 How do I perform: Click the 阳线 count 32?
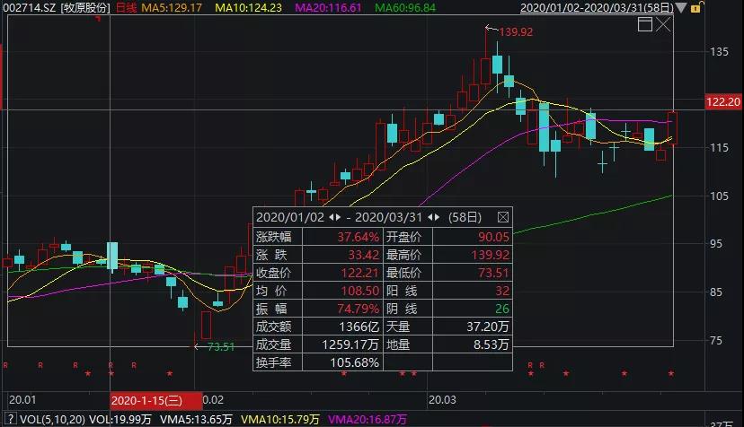[502, 291]
